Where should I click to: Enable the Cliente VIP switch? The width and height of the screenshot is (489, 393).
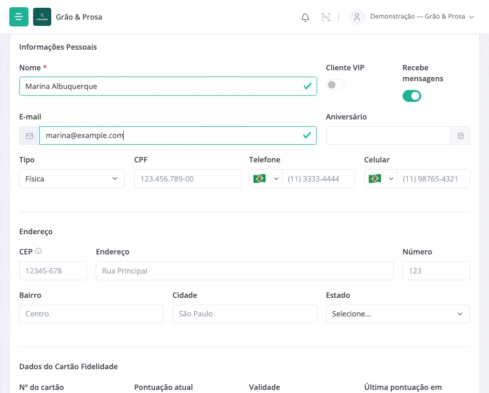pyautogui.click(x=335, y=85)
